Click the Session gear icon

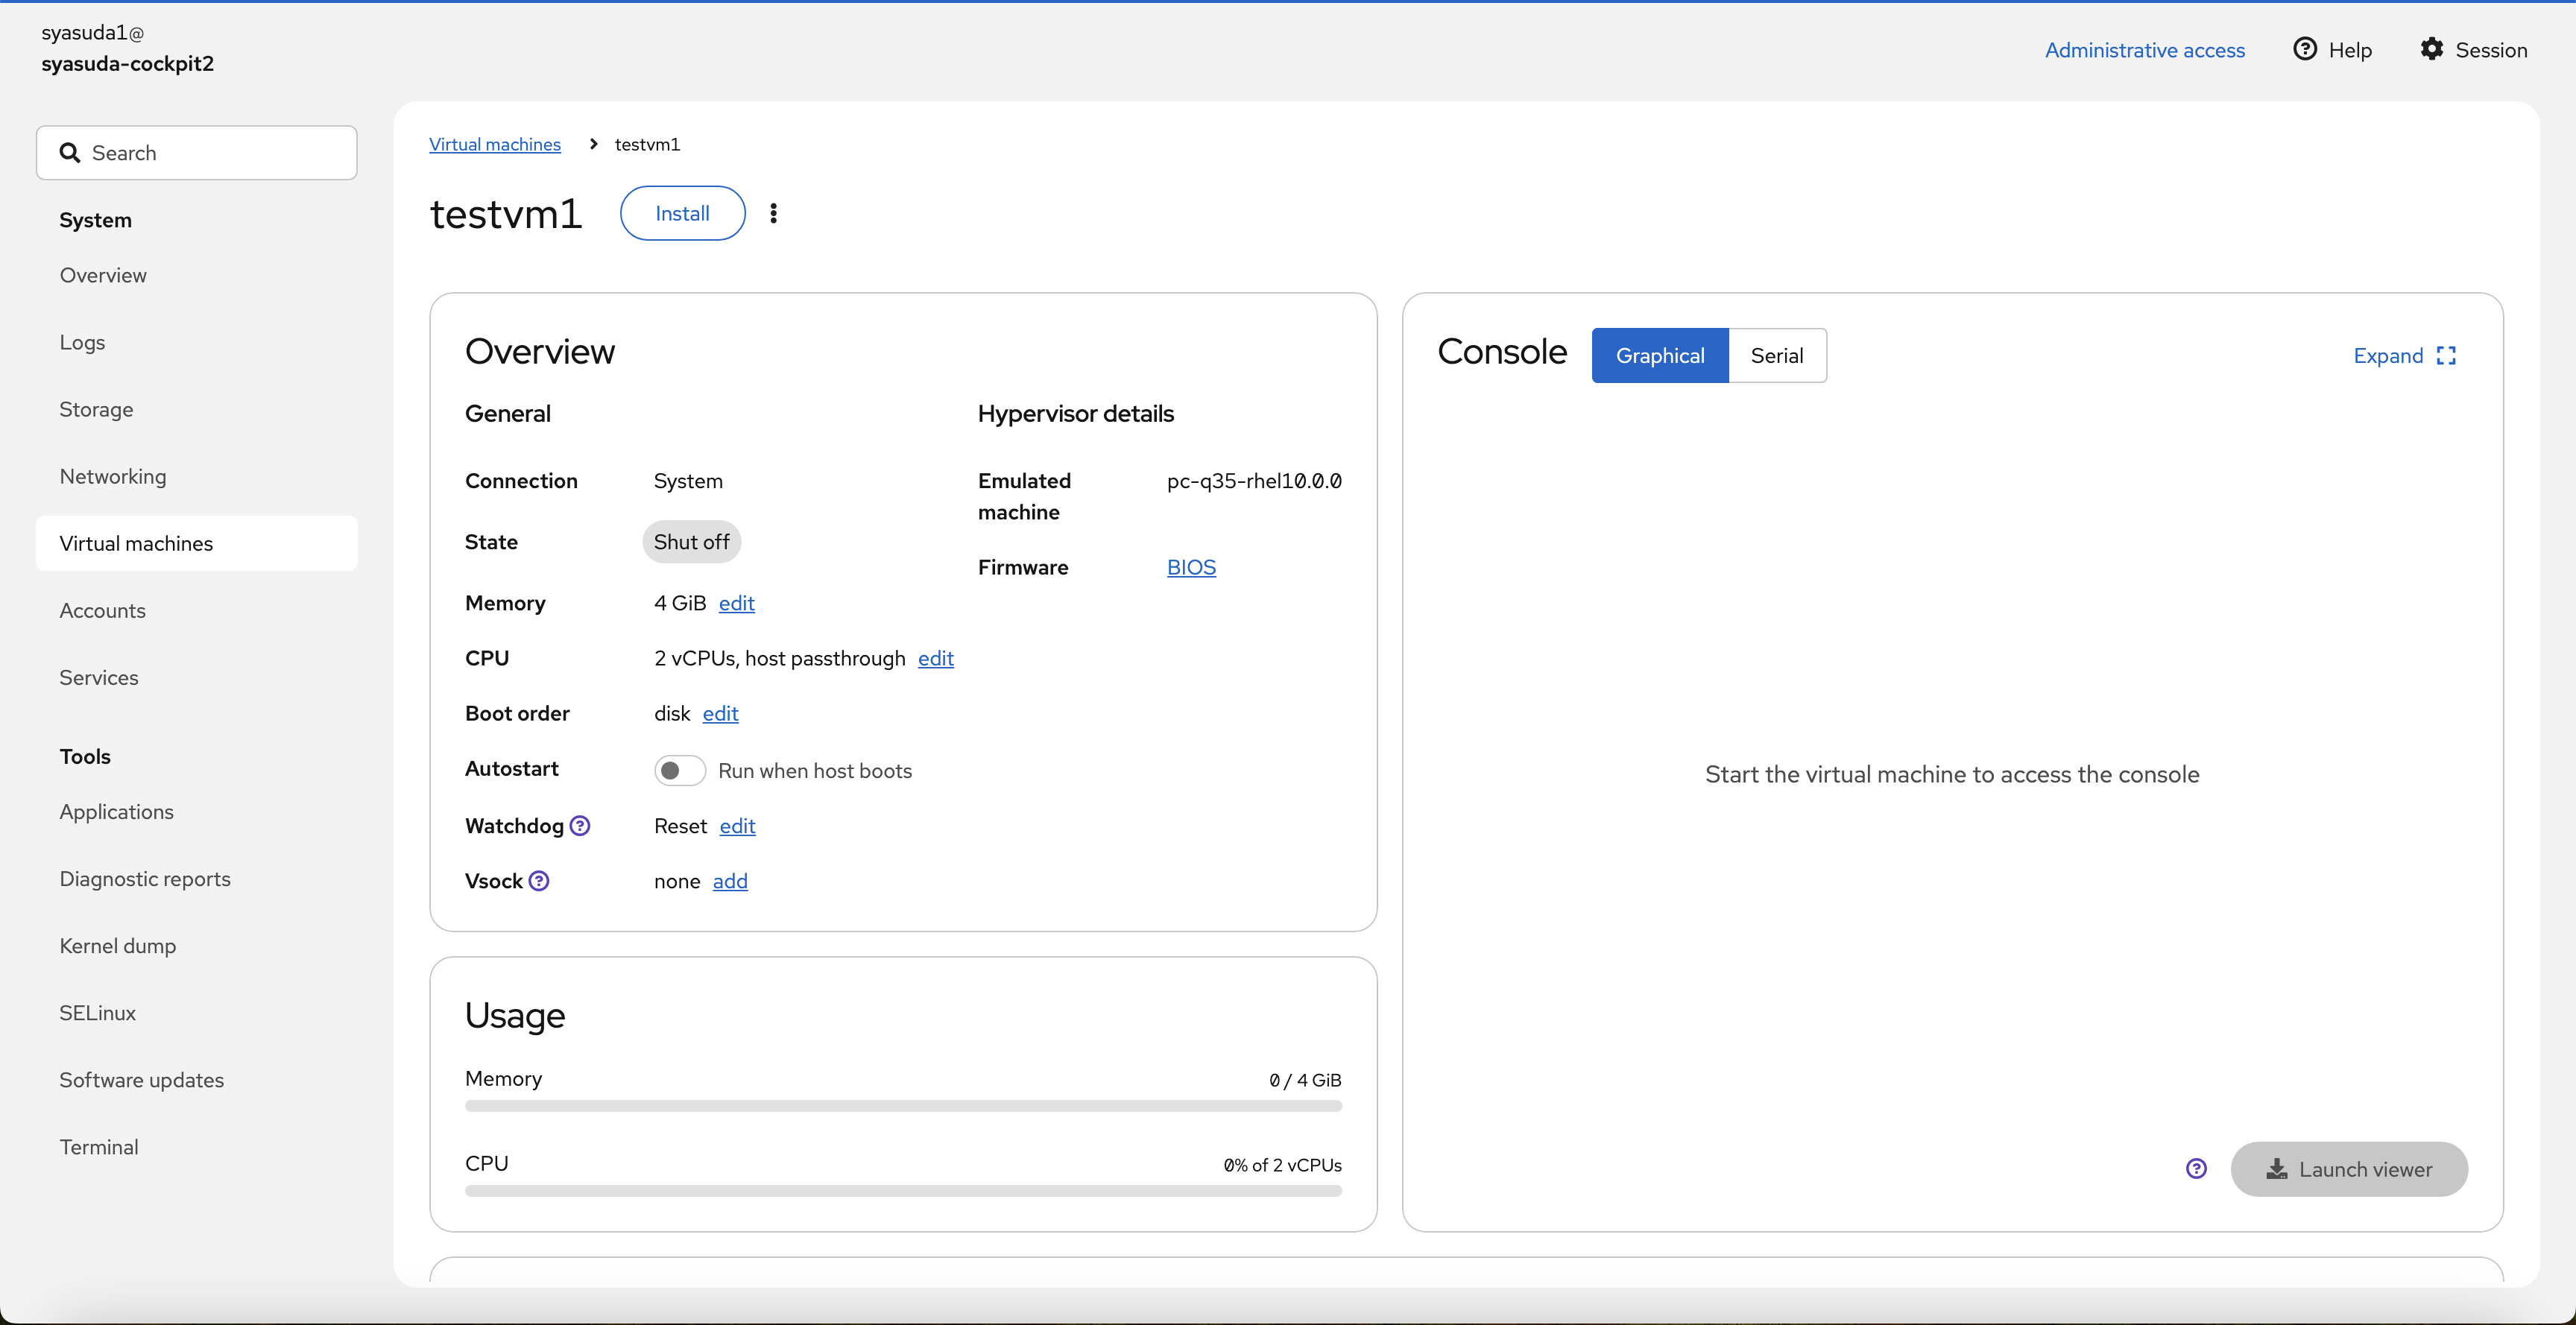coord(2431,49)
